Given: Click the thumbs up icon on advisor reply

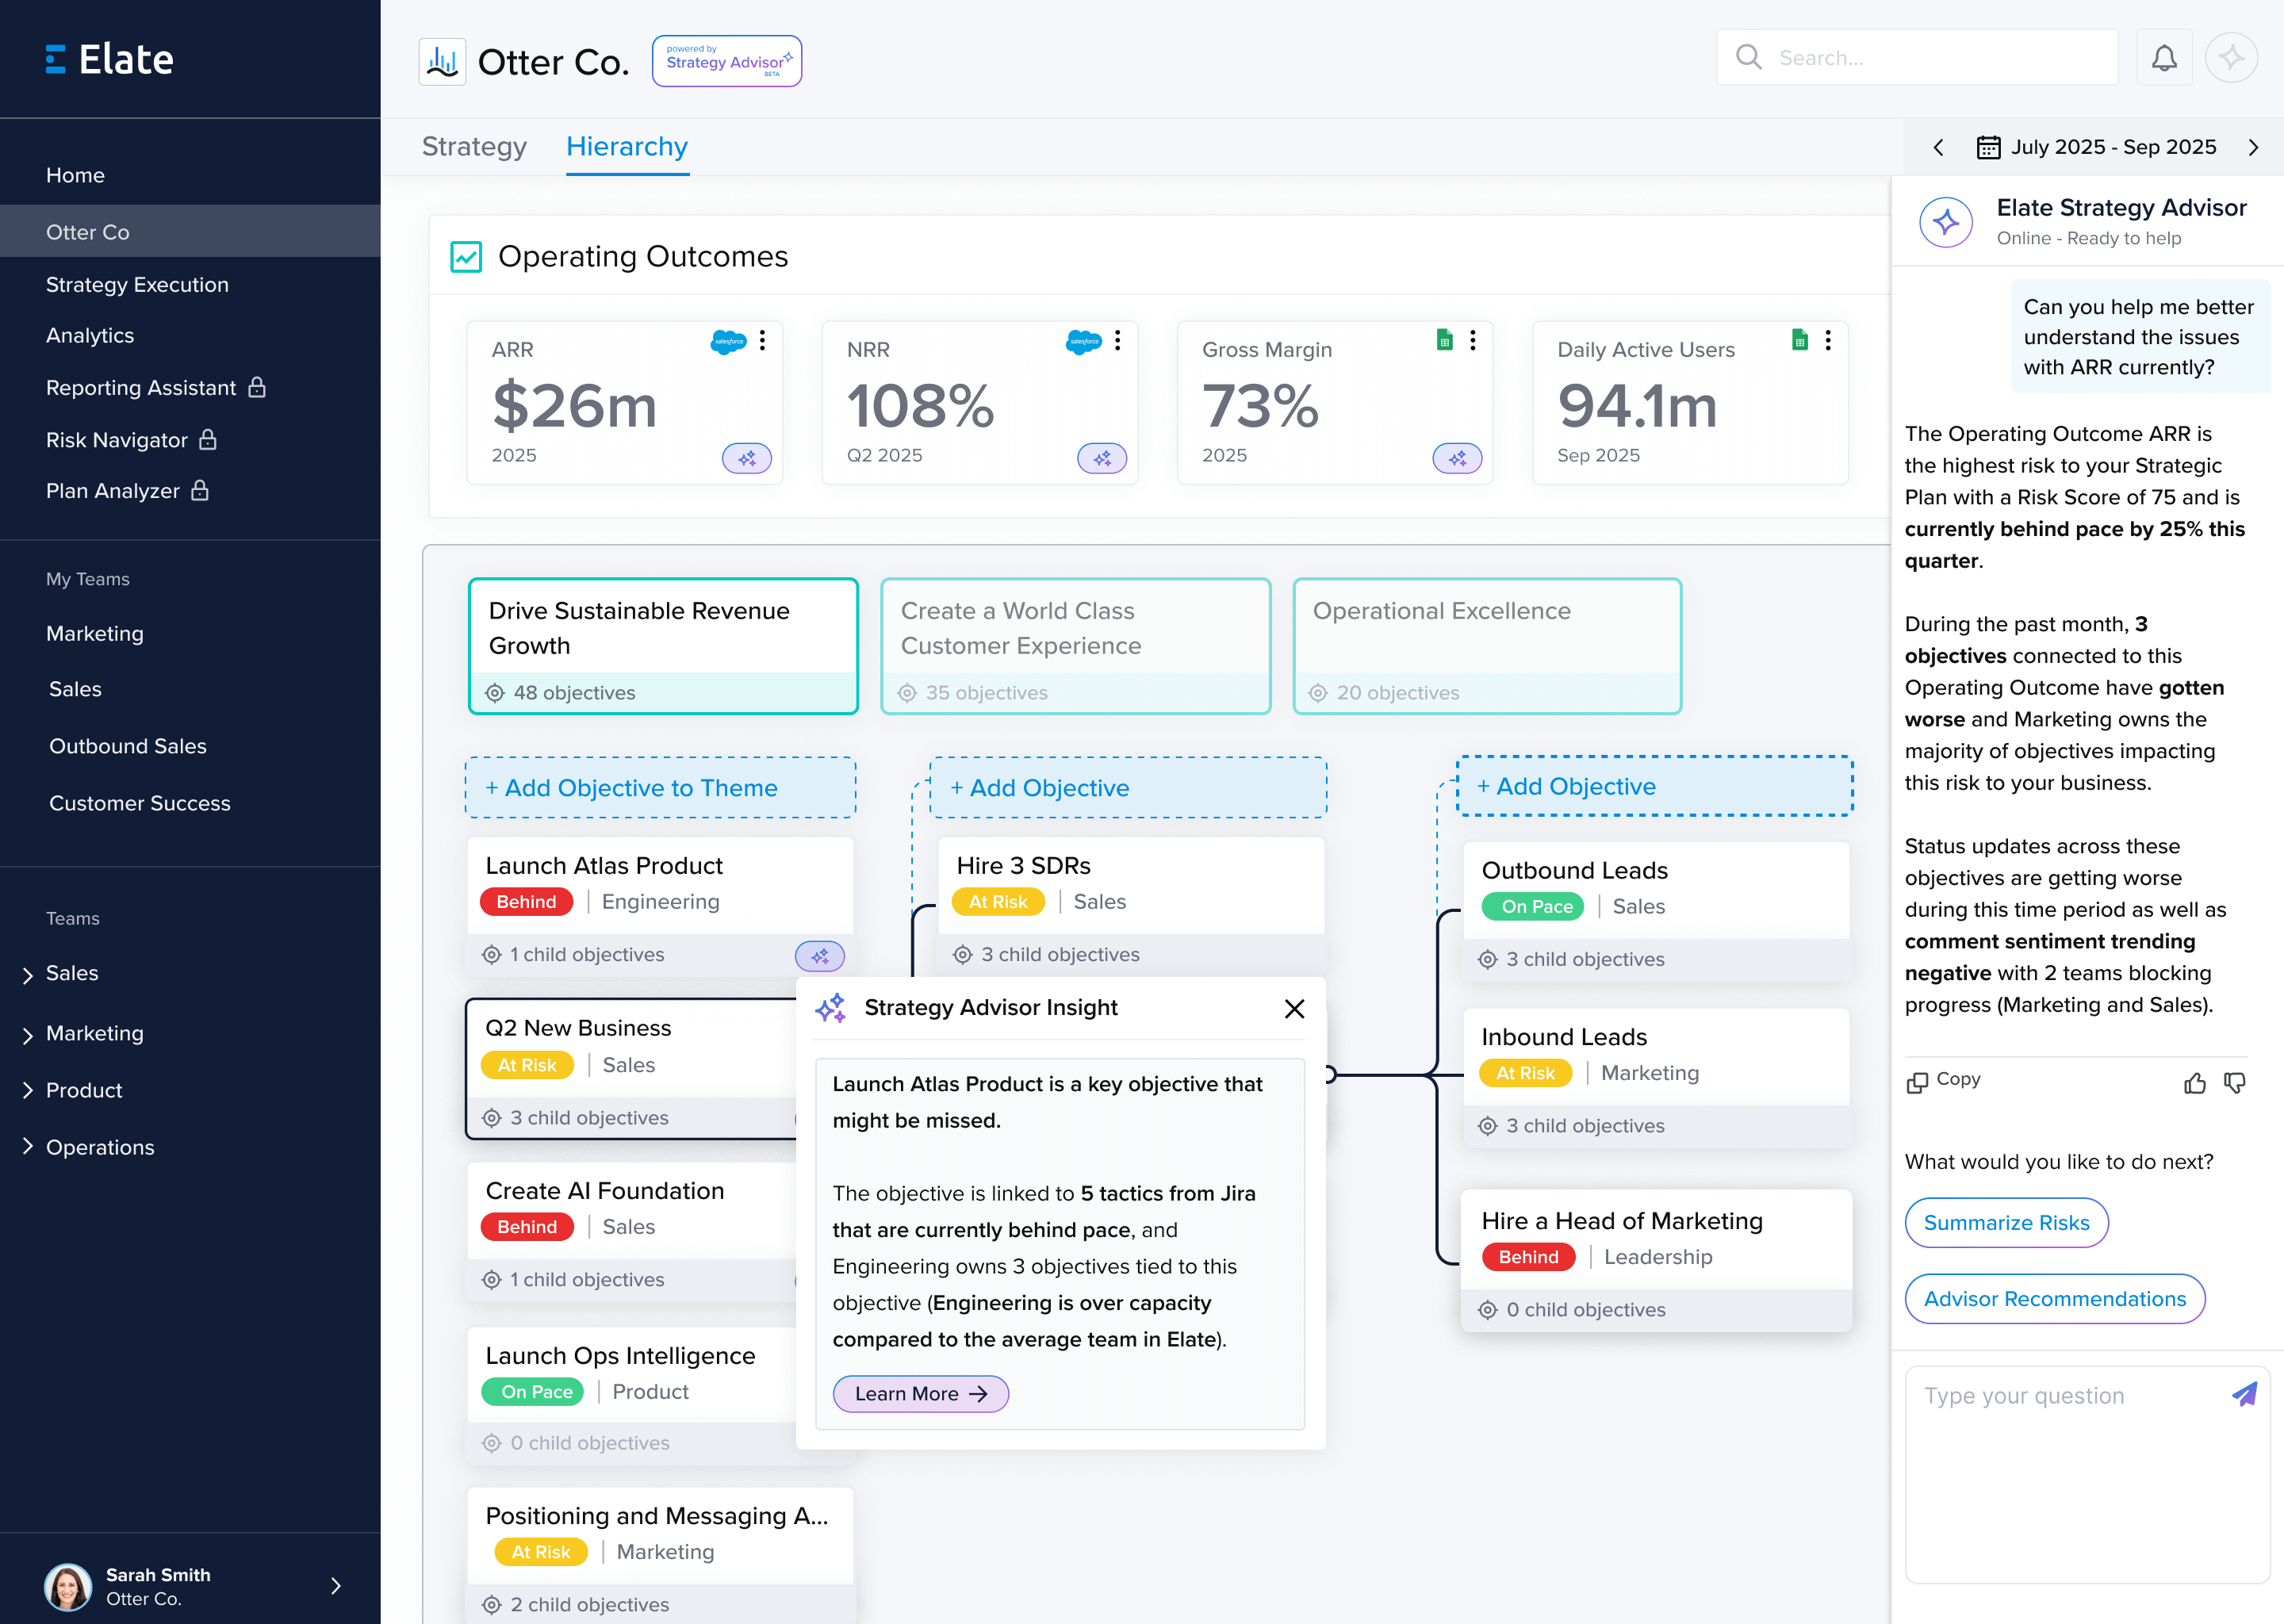Looking at the screenshot, I should pyautogui.click(x=2194, y=1083).
